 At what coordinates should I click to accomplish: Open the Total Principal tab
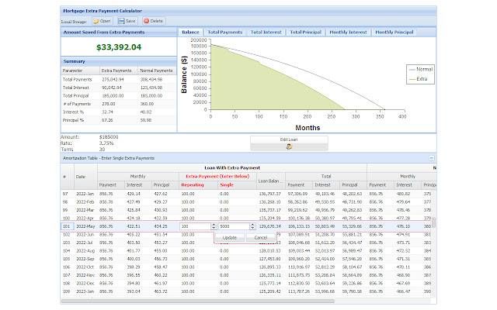coord(307,33)
